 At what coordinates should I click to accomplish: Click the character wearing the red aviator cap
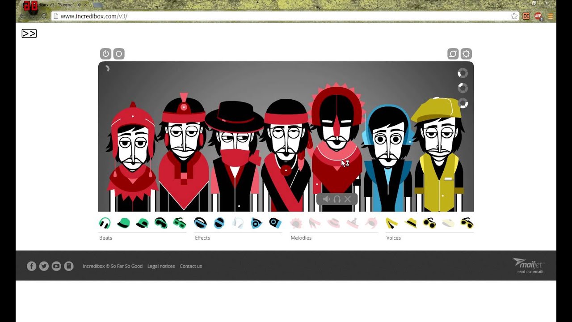[132, 157]
